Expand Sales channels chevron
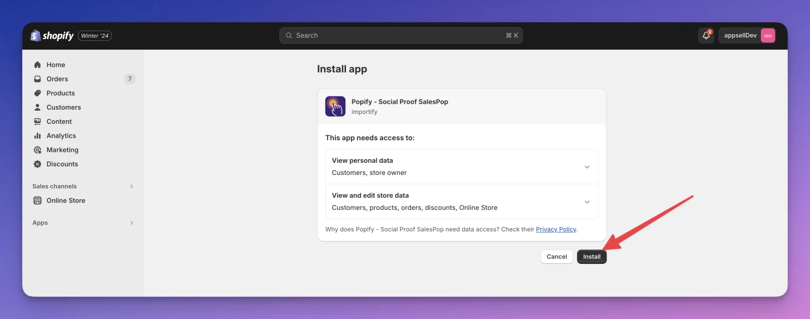Image resolution: width=810 pixels, height=319 pixels. 131,187
